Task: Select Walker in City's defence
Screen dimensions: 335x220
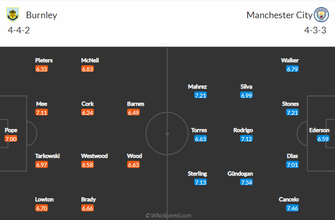Action: click(x=290, y=60)
